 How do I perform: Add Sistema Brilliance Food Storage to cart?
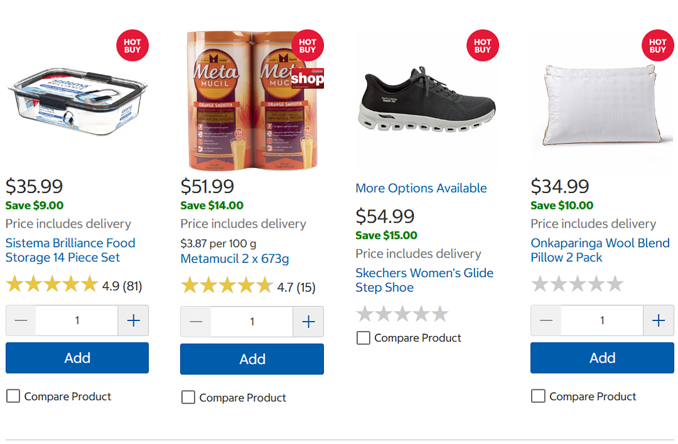tap(77, 358)
